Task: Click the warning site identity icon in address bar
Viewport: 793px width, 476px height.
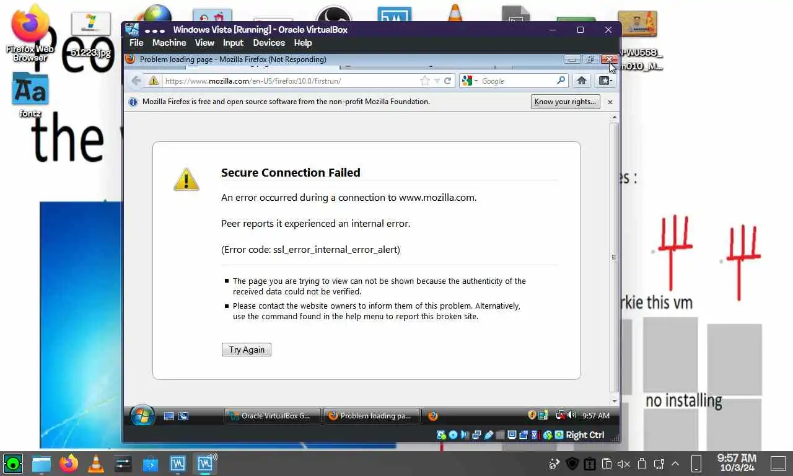Action: point(153,81)
